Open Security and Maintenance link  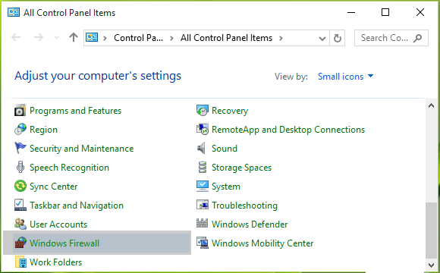pyautogui.click(x=82, y=149)
